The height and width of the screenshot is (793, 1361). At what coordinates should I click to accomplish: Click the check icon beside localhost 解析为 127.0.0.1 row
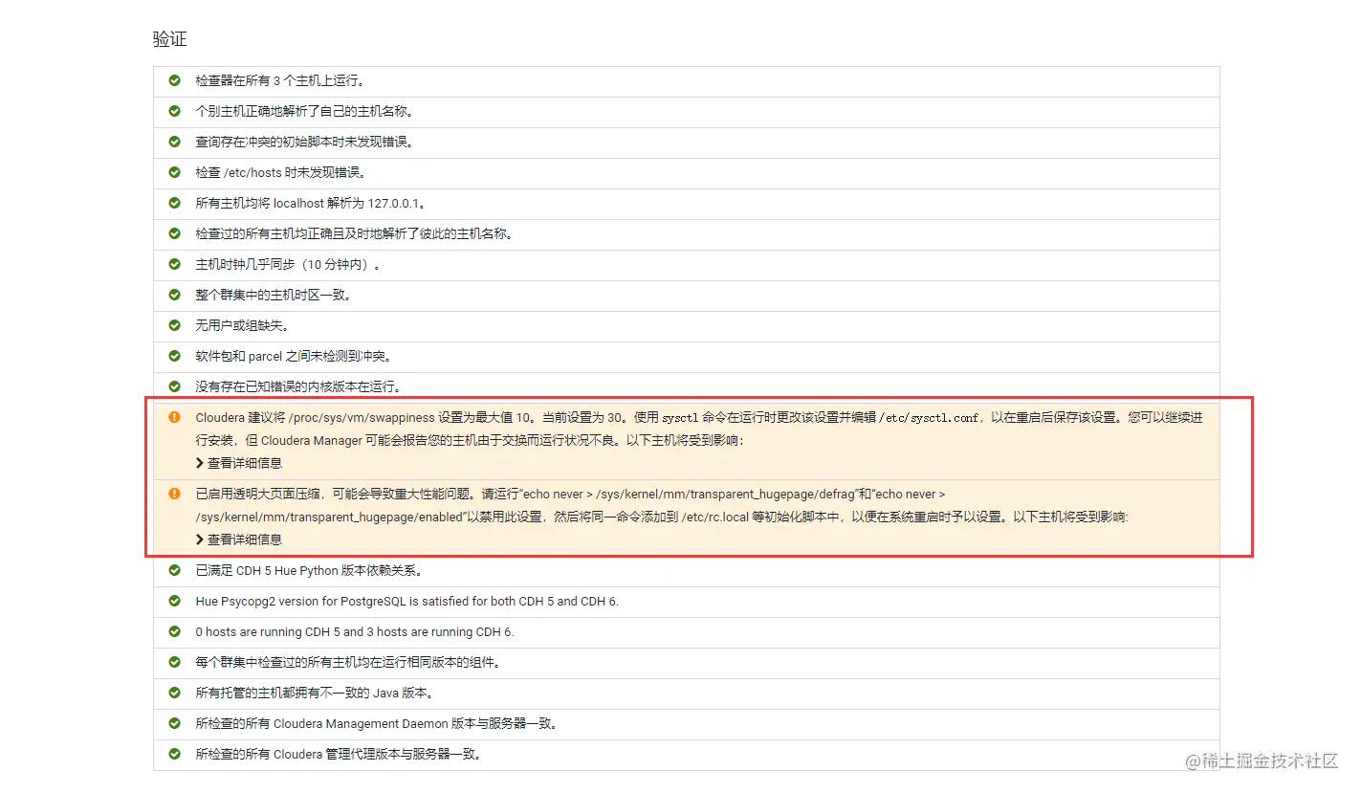pos(174,204)
